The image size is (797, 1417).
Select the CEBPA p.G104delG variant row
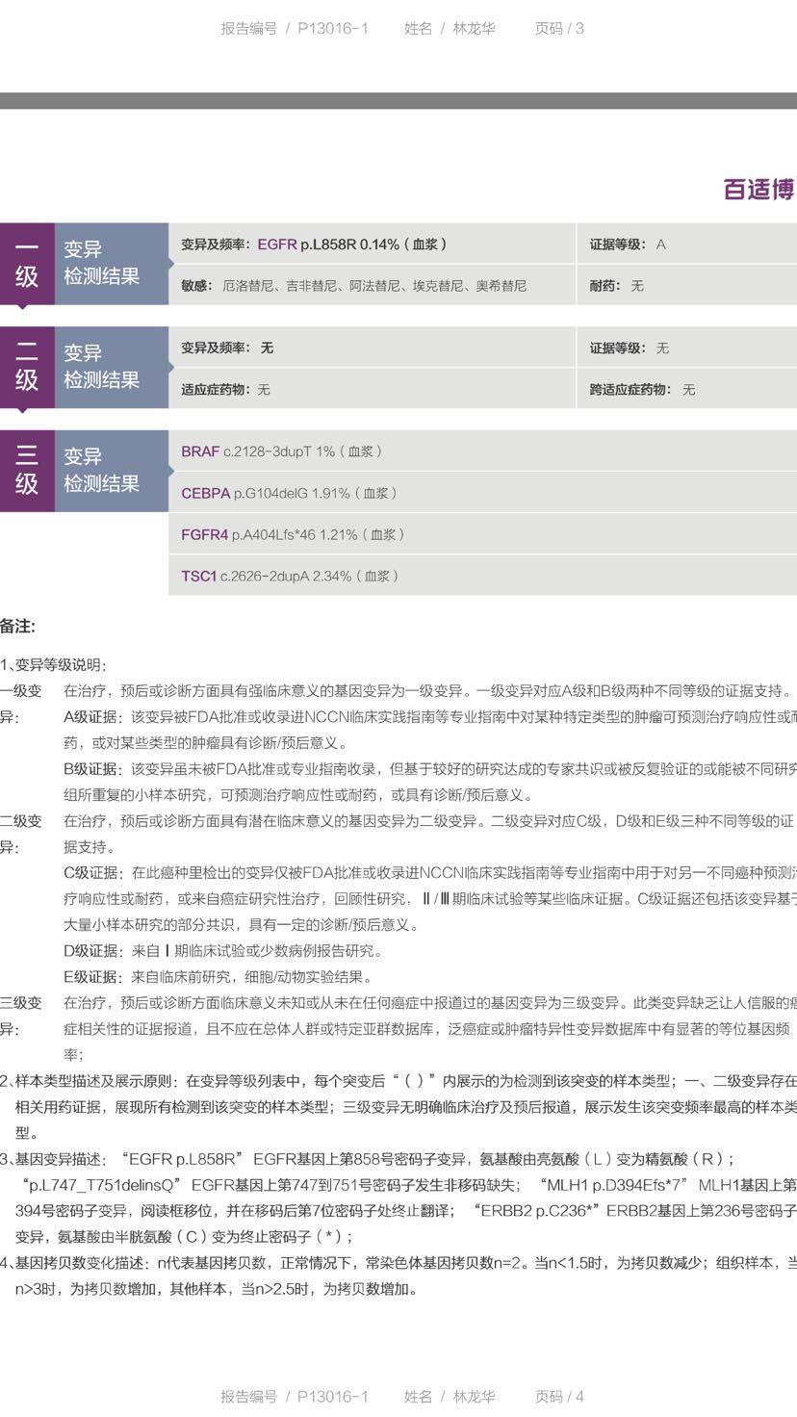pos(289,493)
